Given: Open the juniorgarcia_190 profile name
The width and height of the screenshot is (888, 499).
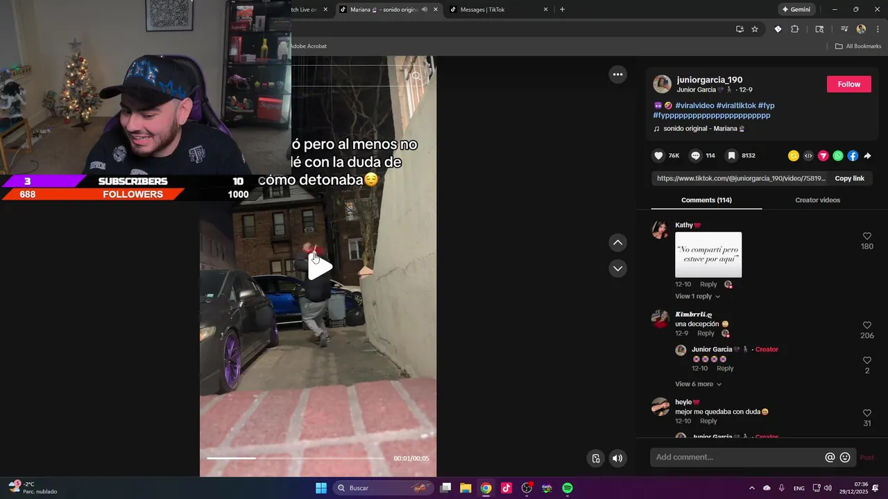Looking at the screenshot, I should 710,80.
